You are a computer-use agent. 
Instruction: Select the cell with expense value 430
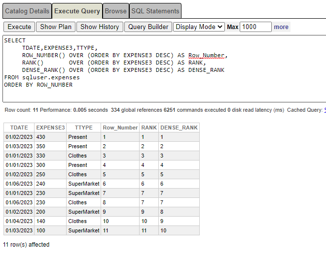pos(50,137)
